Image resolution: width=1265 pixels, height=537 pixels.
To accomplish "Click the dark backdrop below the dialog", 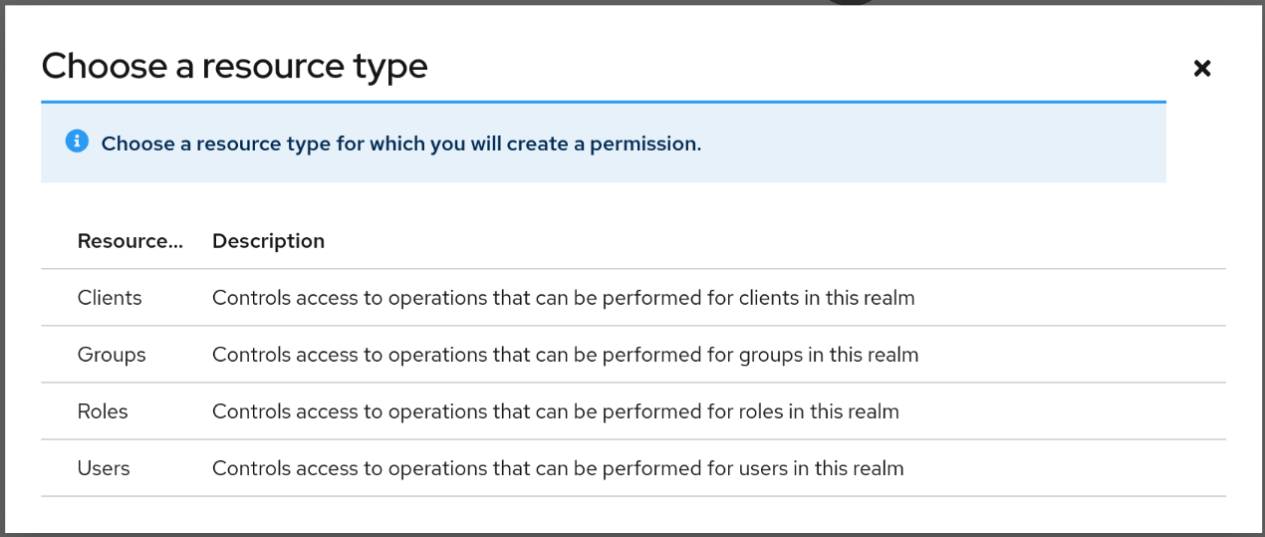I will pos(632,535).
